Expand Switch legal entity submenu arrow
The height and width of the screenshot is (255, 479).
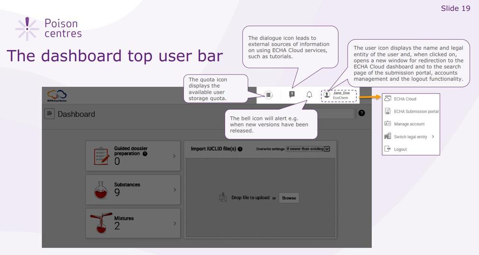pyautogui.click(x=433, y=137)
